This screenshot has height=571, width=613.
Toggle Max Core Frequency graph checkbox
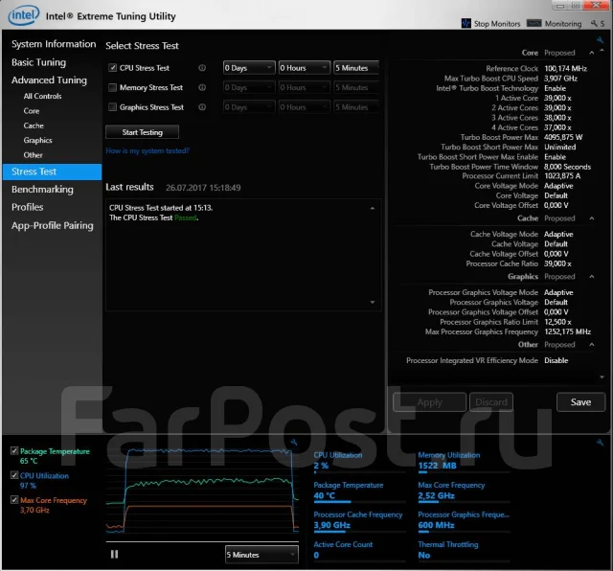coord(14,500)
